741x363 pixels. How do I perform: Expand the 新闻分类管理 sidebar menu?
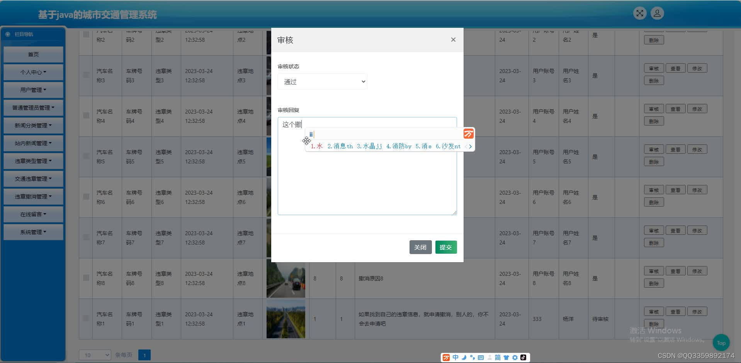pyautogui.click(x=33, y=126)
